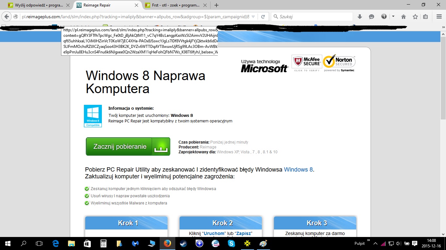Screen dimensions: 446x250
Task: Open Skype from the taskbar
Action: 231,243
